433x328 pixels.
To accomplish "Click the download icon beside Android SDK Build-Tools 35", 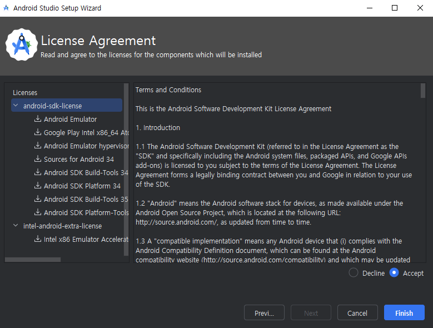I will coord(38,198).
